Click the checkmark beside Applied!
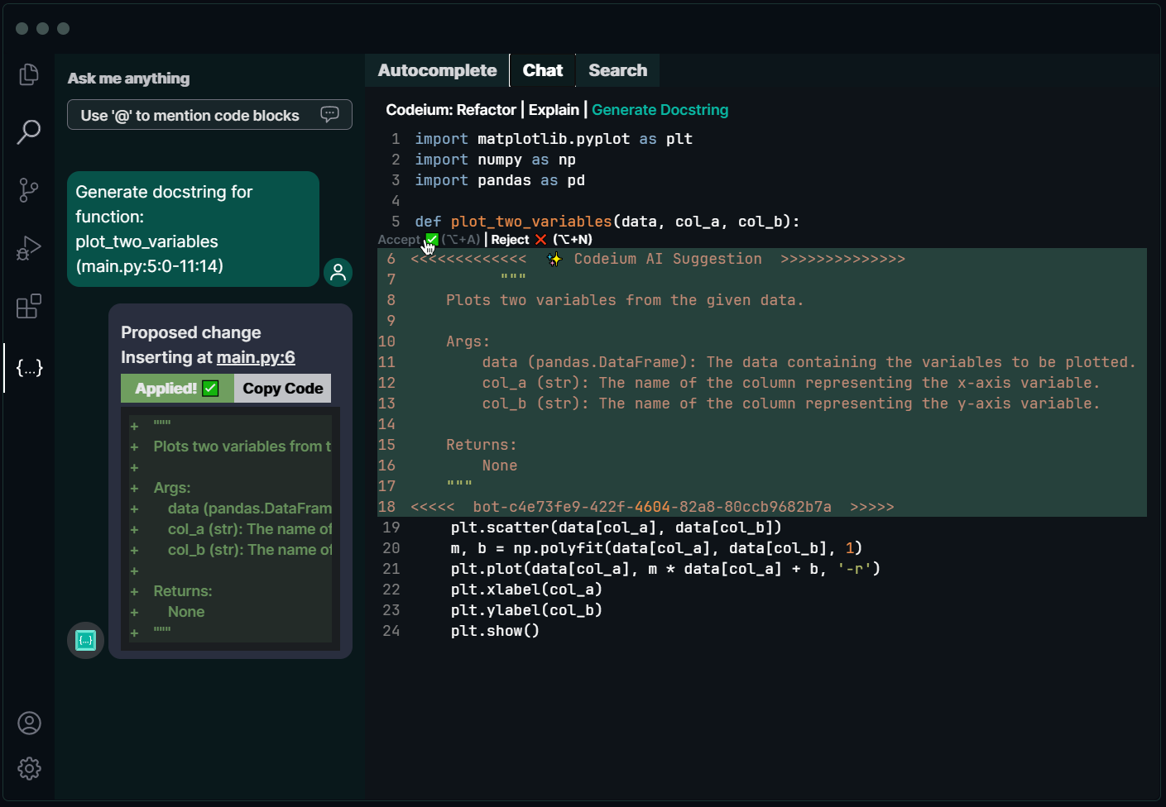 click(211, 388)
